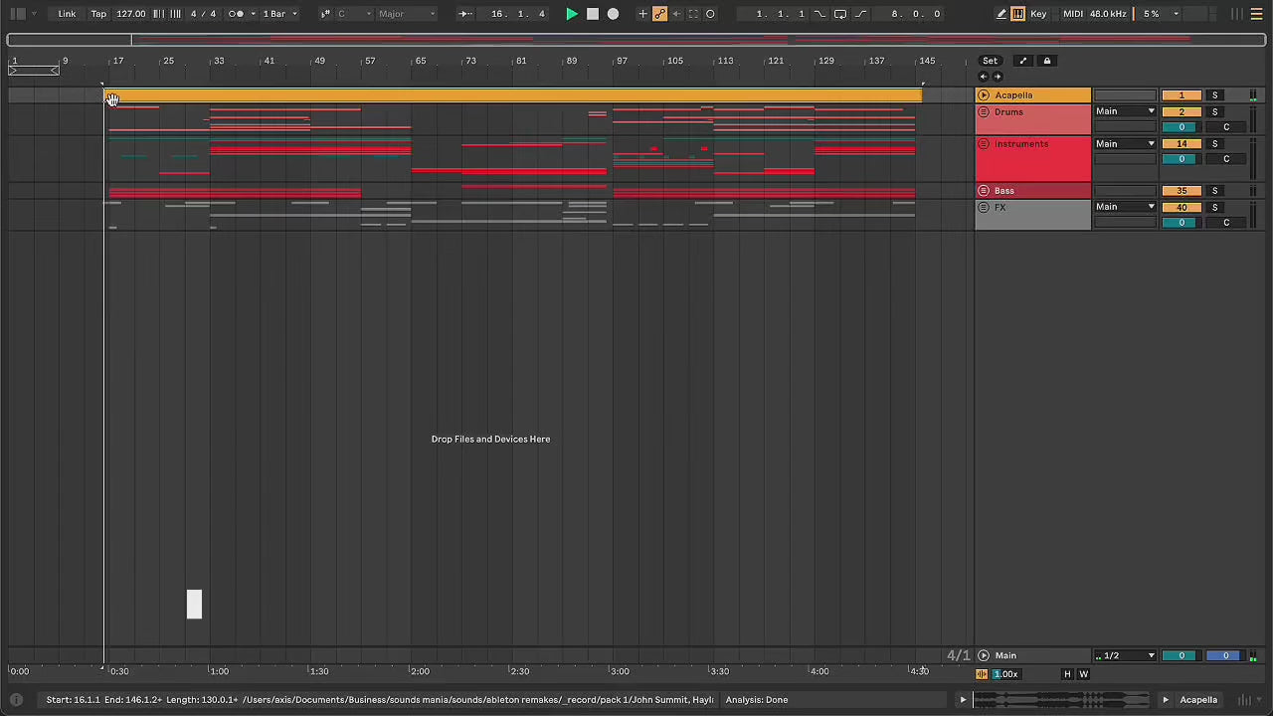Click the Lock Envelopes padlock icon
The width and height of the screenshot is (1273, 716).
[x=1046, y=61]
